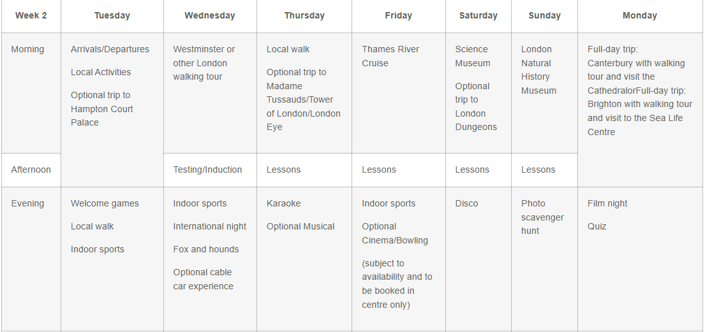Click the Thames River Cruise entry
705x332 pixels.
tap(390, 56)
